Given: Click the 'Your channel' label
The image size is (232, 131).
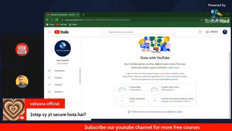Looking at the screenshot, I should tap(63, 60).
